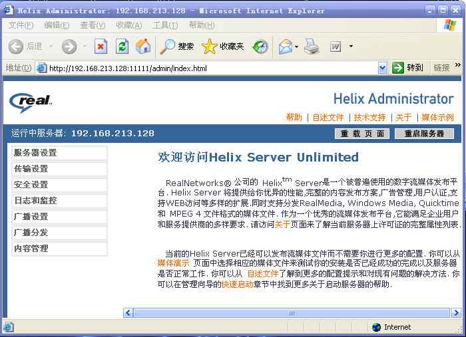The image size is (466, 337).
Task: Click the IE title bar document icon
Action: click(x=9, y=10)
